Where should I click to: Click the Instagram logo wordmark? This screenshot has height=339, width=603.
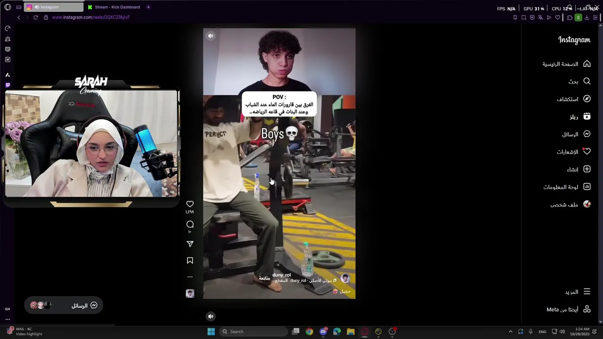574,40
